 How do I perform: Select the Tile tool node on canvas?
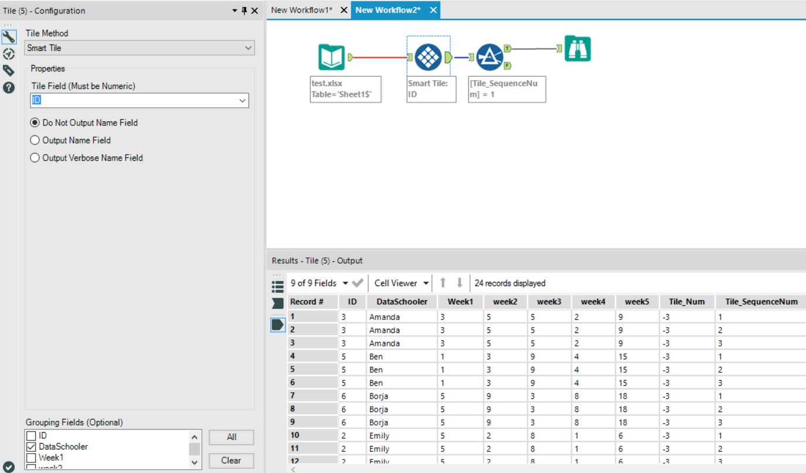(428, 57)
